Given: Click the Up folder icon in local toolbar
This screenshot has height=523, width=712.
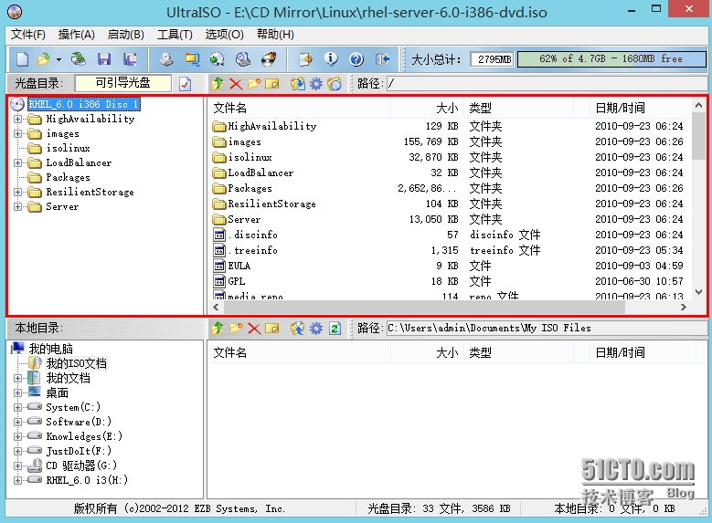Looking at the screenshot, I should [218, 328].
